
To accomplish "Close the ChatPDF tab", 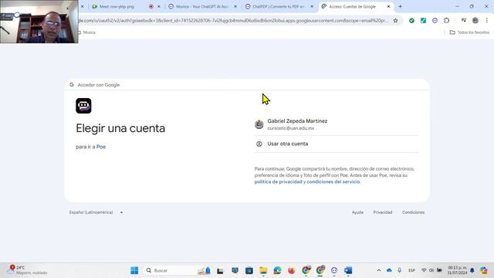I will click(312, 6).
